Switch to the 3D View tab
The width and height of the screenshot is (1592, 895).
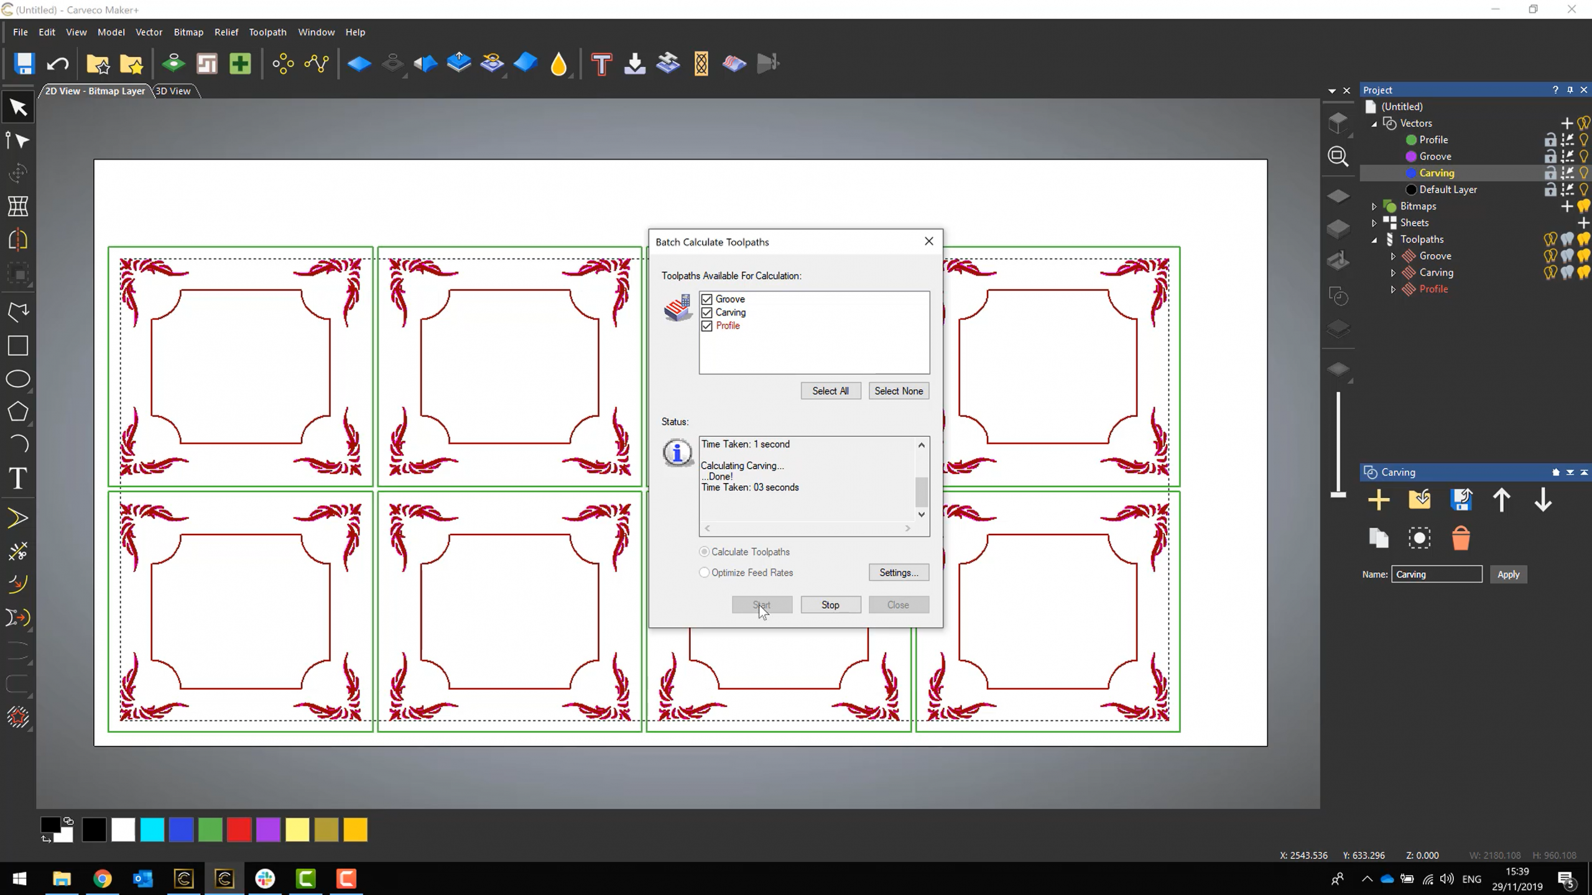point(174,91)
